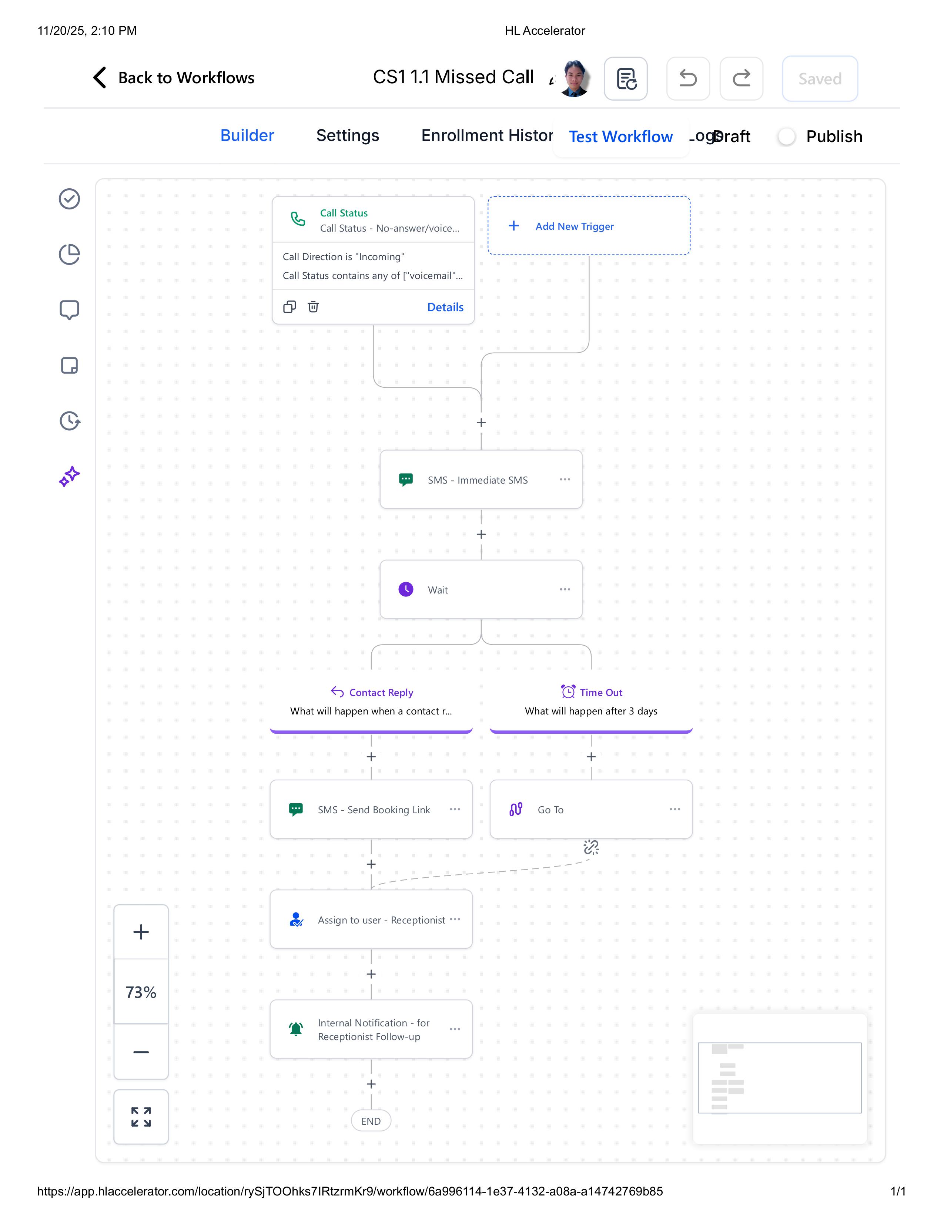Click the undo arrow button

(x=688, y=78)
